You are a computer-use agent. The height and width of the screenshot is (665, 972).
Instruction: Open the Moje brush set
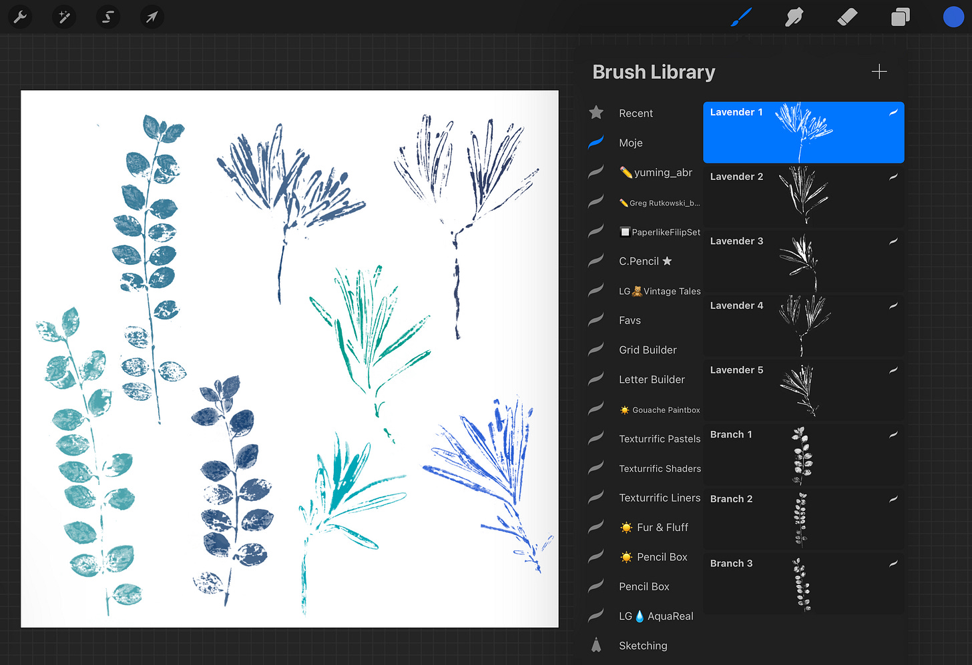[631, 143]
